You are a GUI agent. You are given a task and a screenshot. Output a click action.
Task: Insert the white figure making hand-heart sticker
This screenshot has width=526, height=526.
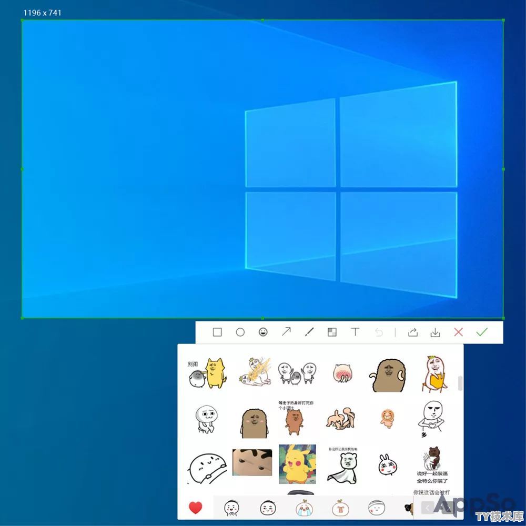[432, 419]
